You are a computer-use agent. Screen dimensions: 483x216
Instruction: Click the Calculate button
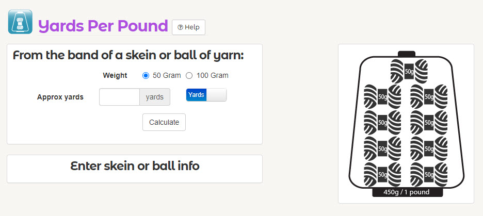164,122
